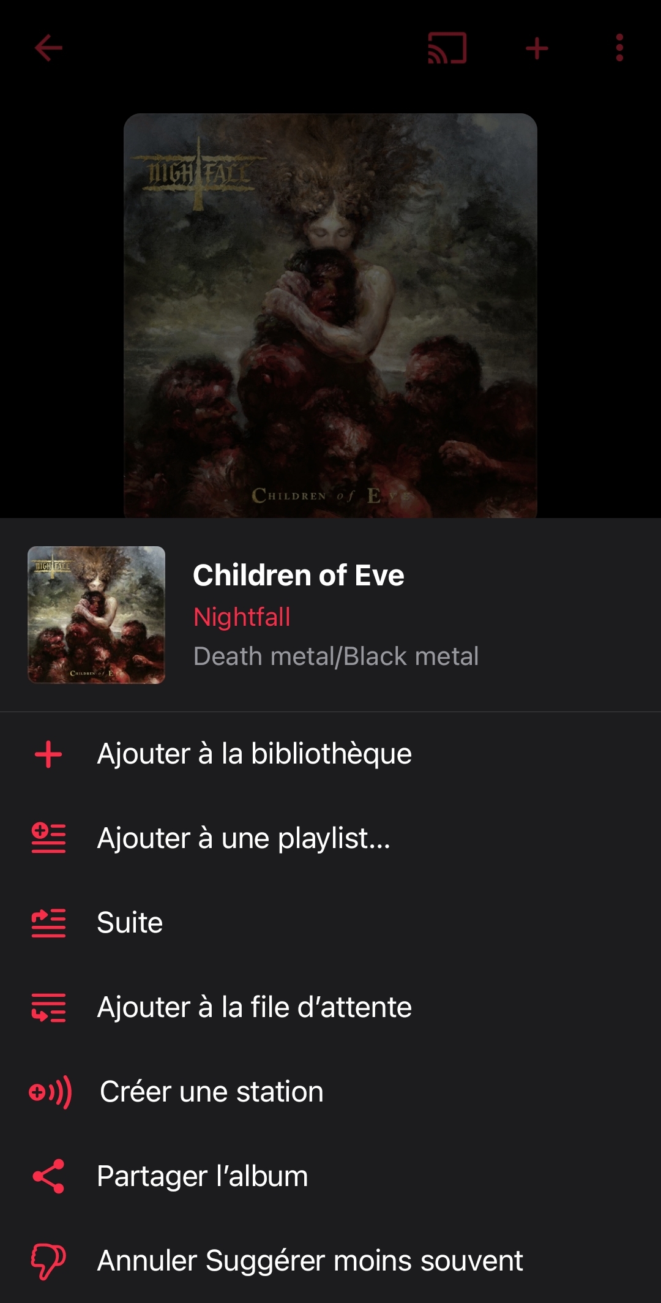Viewport: 661px width, 1303px height.
Task: Select Ajouter à la bibliothèque
Action: point(255,754)
